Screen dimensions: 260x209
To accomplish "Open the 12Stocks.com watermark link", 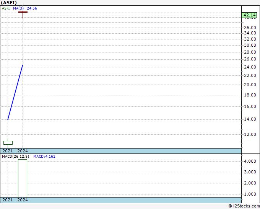I will (x=244, y=206).
